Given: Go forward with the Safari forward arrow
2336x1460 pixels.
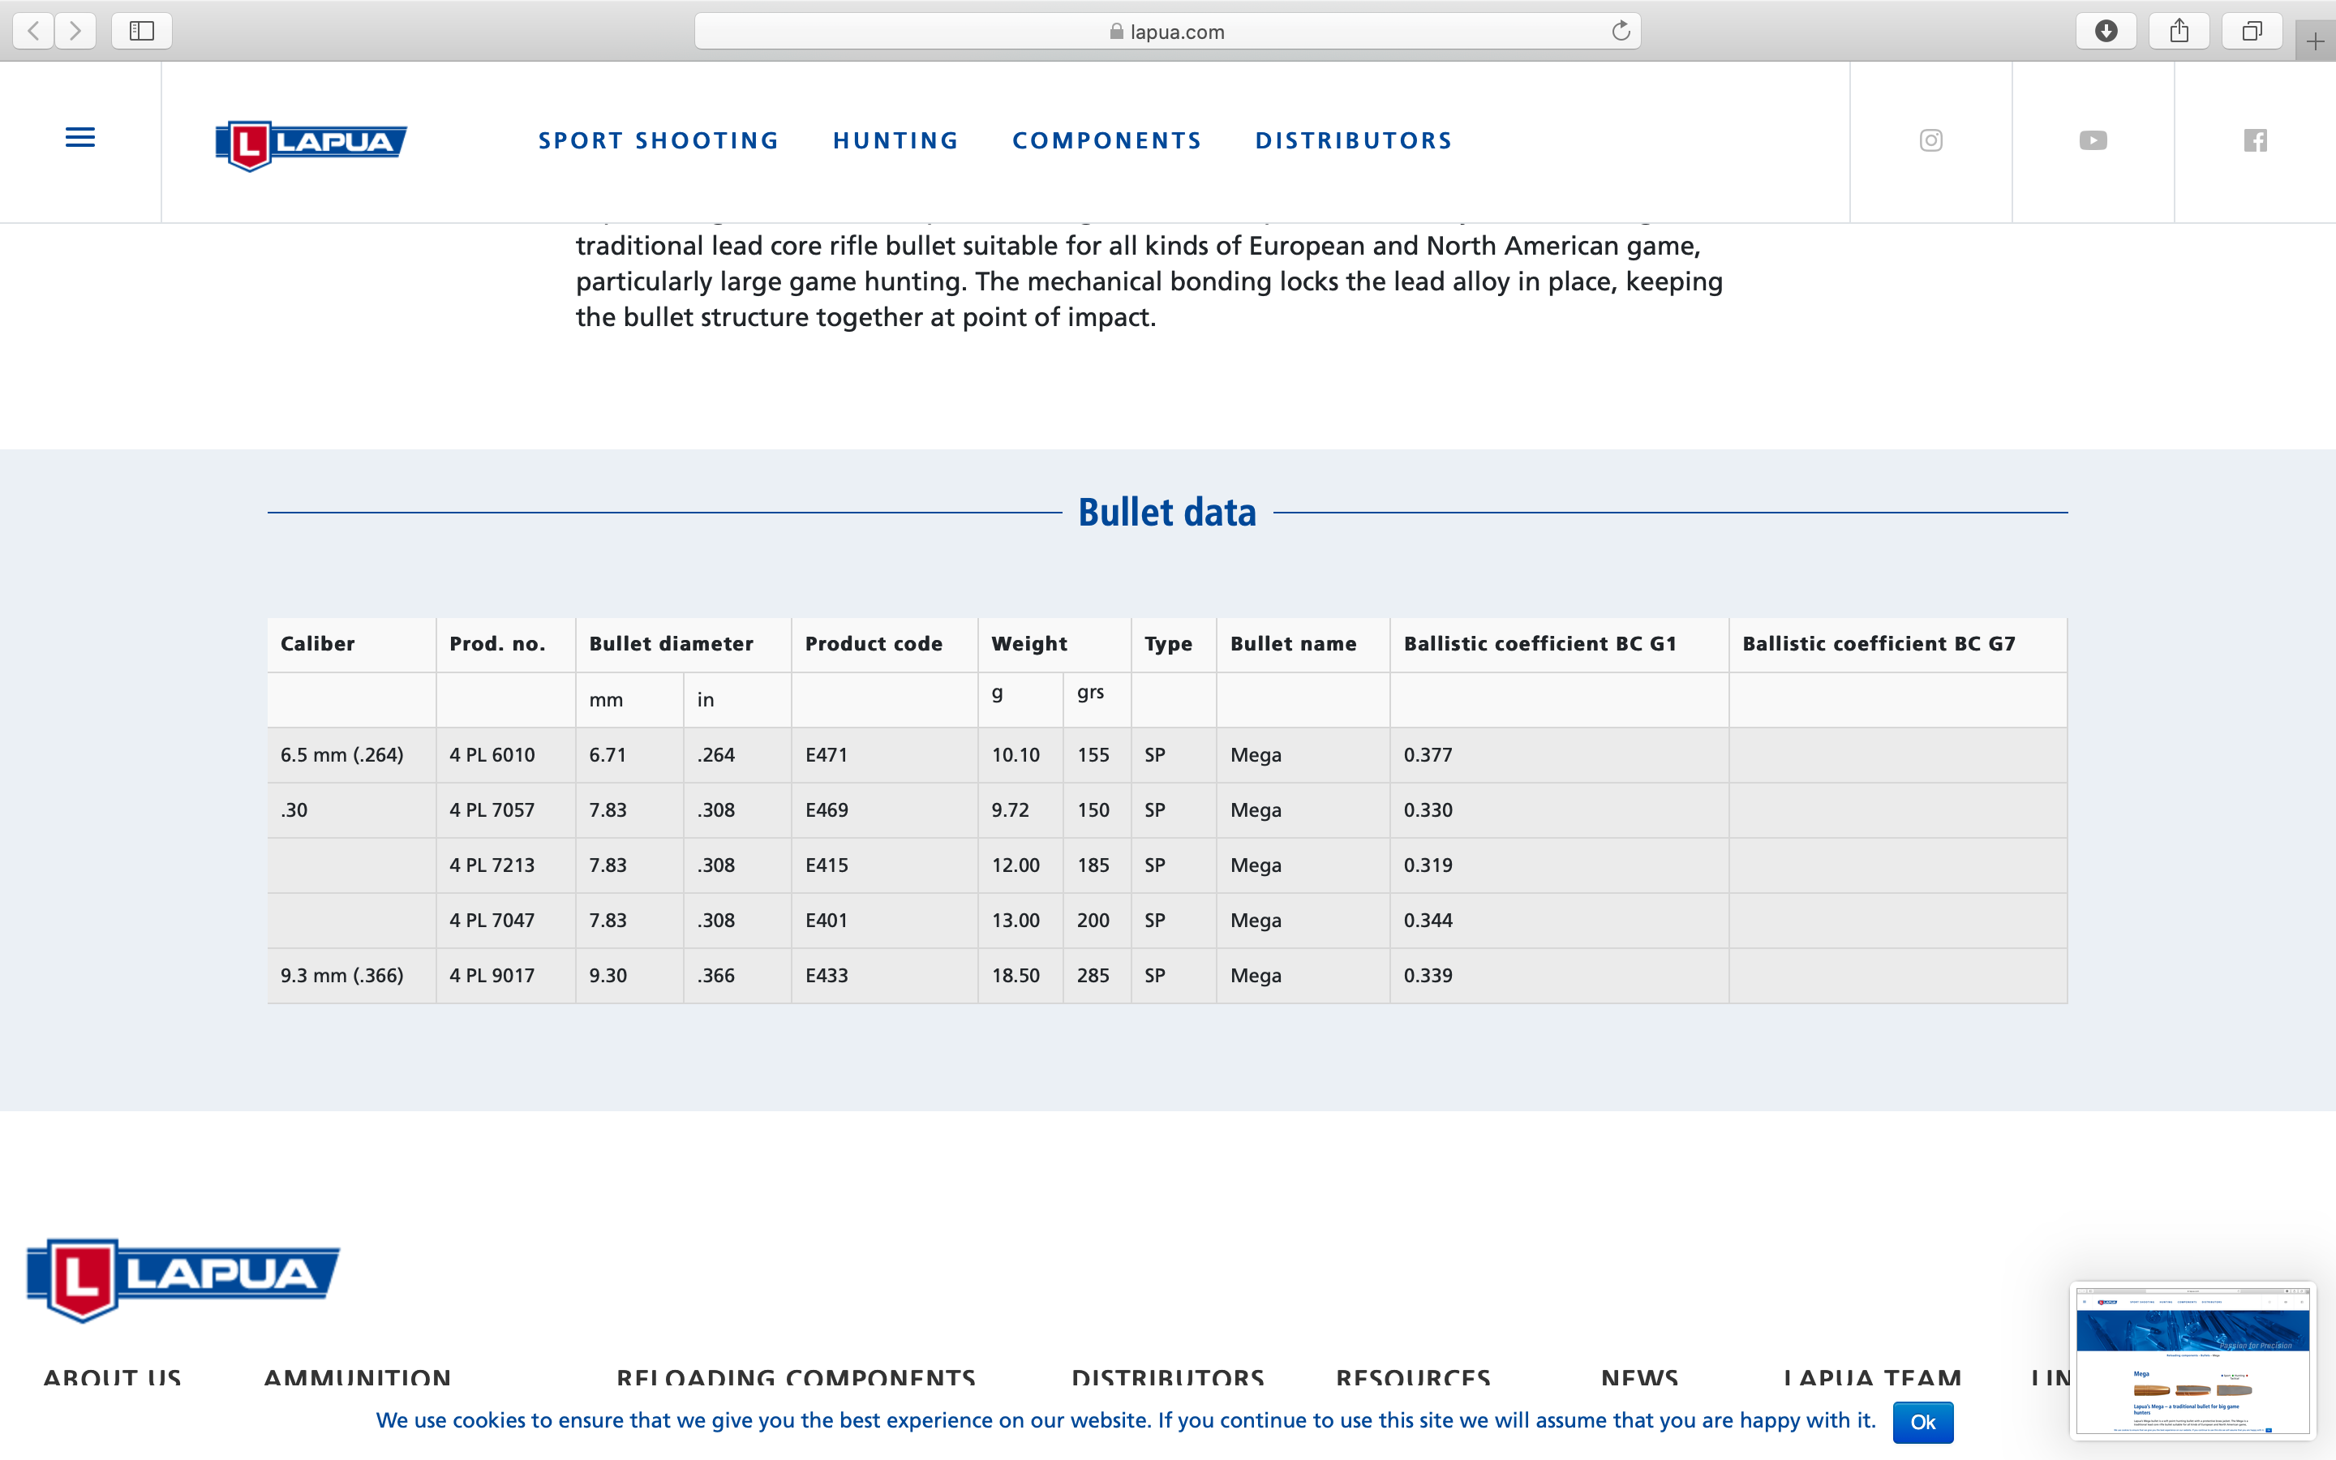Looking at the screenshot, I should tap(75, 31).
